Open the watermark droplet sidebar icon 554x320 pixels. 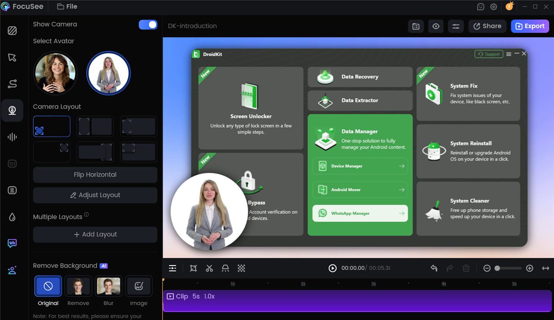point(12,217)
